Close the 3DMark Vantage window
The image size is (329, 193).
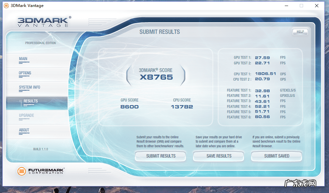[x=317, y=6]
